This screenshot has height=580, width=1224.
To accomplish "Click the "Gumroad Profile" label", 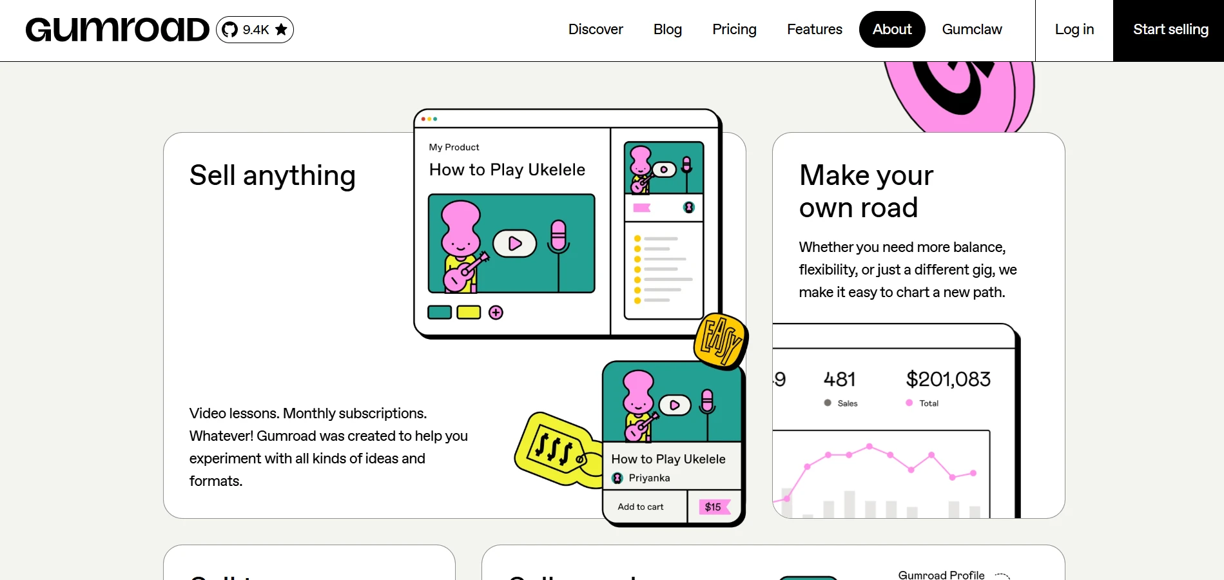I will (x=941, y=575).
